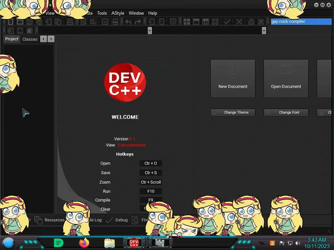Click the Change Font button
Screen dimensions: 334x250
pos(286,112)
